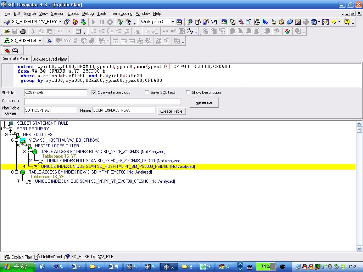
Task: Click the yellow help question mark icon
Action: coord(347,22)
